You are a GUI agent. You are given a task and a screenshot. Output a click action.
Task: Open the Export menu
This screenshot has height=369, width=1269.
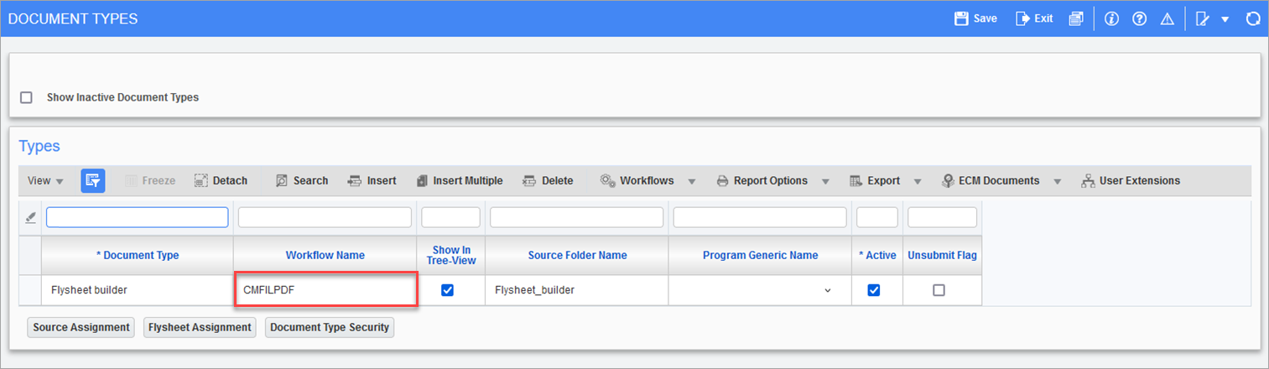[x=875, y=180]
